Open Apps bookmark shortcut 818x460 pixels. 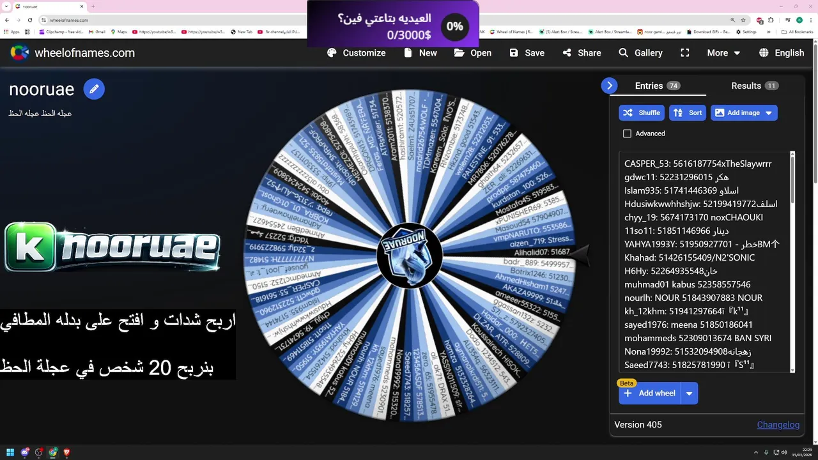click(x=12, y=31)
